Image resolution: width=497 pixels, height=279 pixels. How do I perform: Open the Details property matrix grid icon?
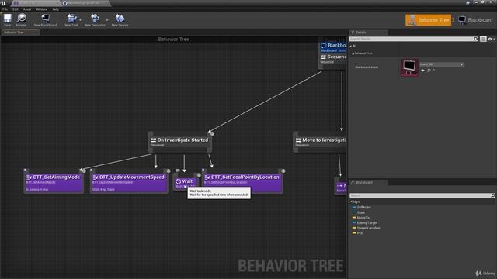483,39
